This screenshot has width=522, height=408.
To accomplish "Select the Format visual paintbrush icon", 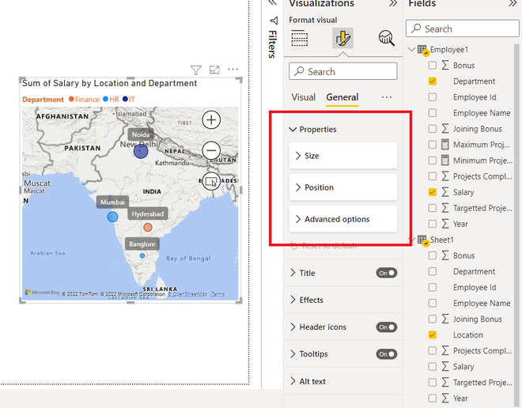I will click(342, 38).
